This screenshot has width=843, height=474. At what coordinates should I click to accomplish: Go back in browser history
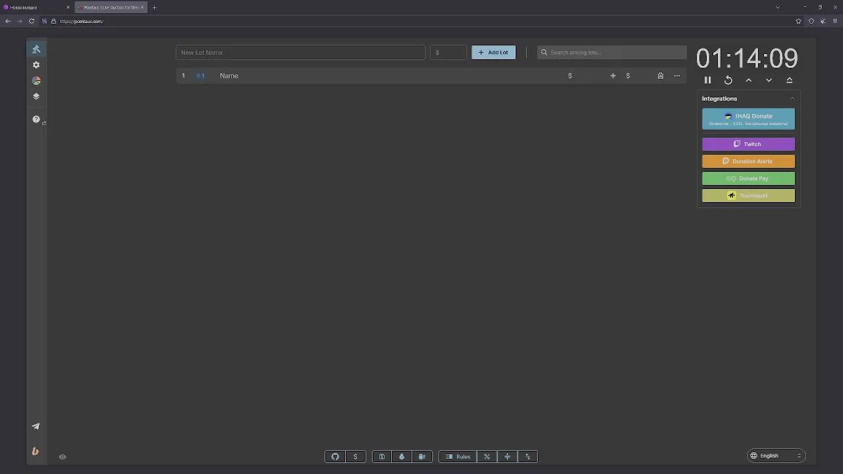[8, 21]
